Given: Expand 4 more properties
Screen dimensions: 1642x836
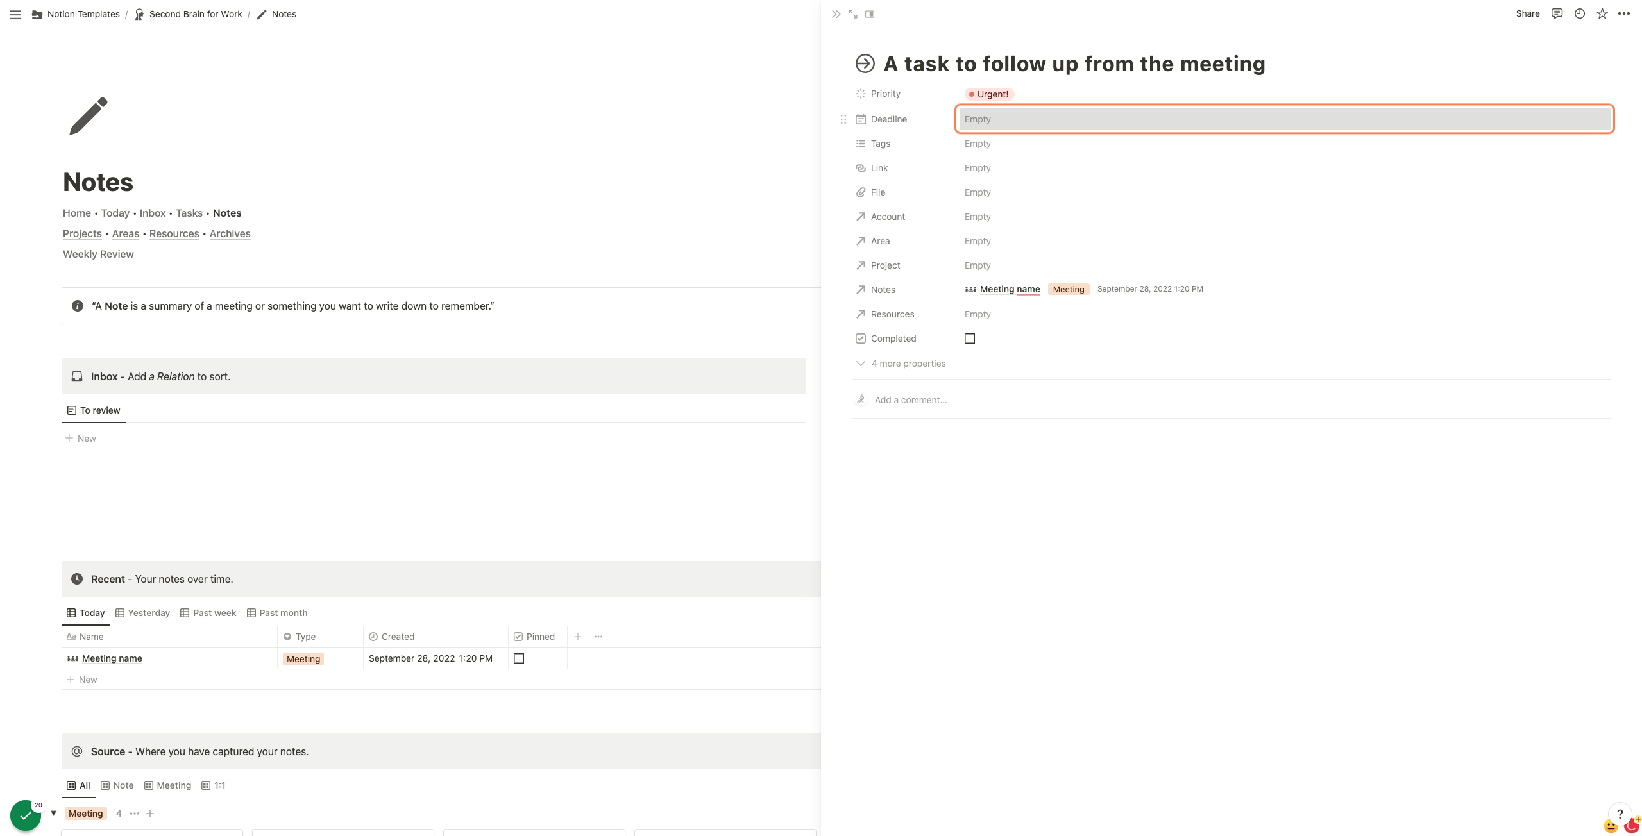Looking at the screenshot, I should (x=901, y=364).
